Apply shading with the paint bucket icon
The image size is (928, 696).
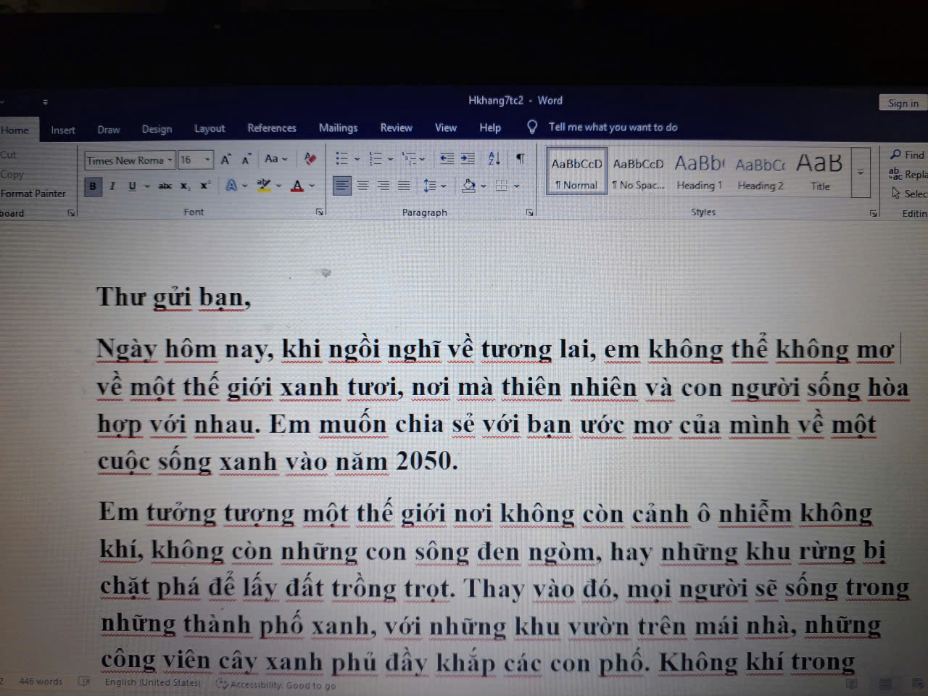pyautogui.click(x=468, y=186)
